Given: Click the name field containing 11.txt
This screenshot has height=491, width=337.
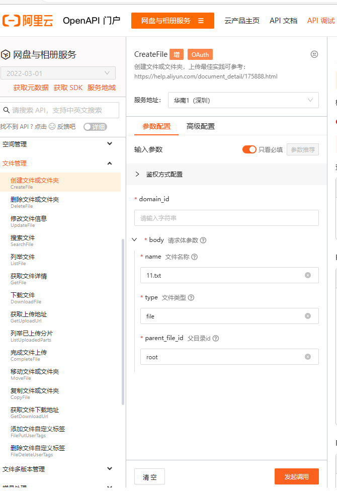Looking at the screenshot, I should tap(229, 275).
